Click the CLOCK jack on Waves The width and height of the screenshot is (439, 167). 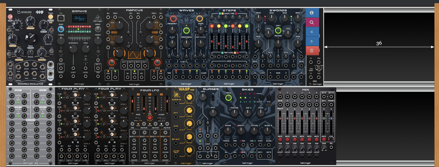click(x=204, y=77)
